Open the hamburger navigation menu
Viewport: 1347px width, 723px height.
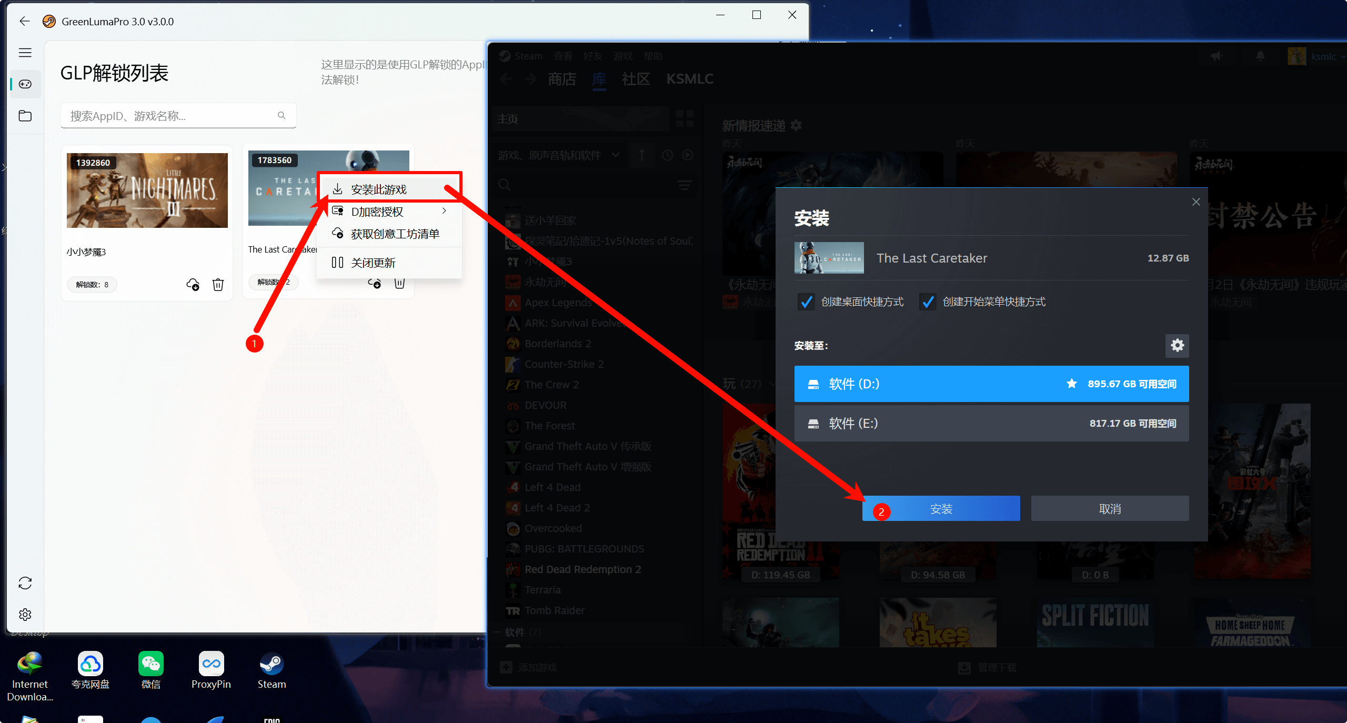pos(25,53)
